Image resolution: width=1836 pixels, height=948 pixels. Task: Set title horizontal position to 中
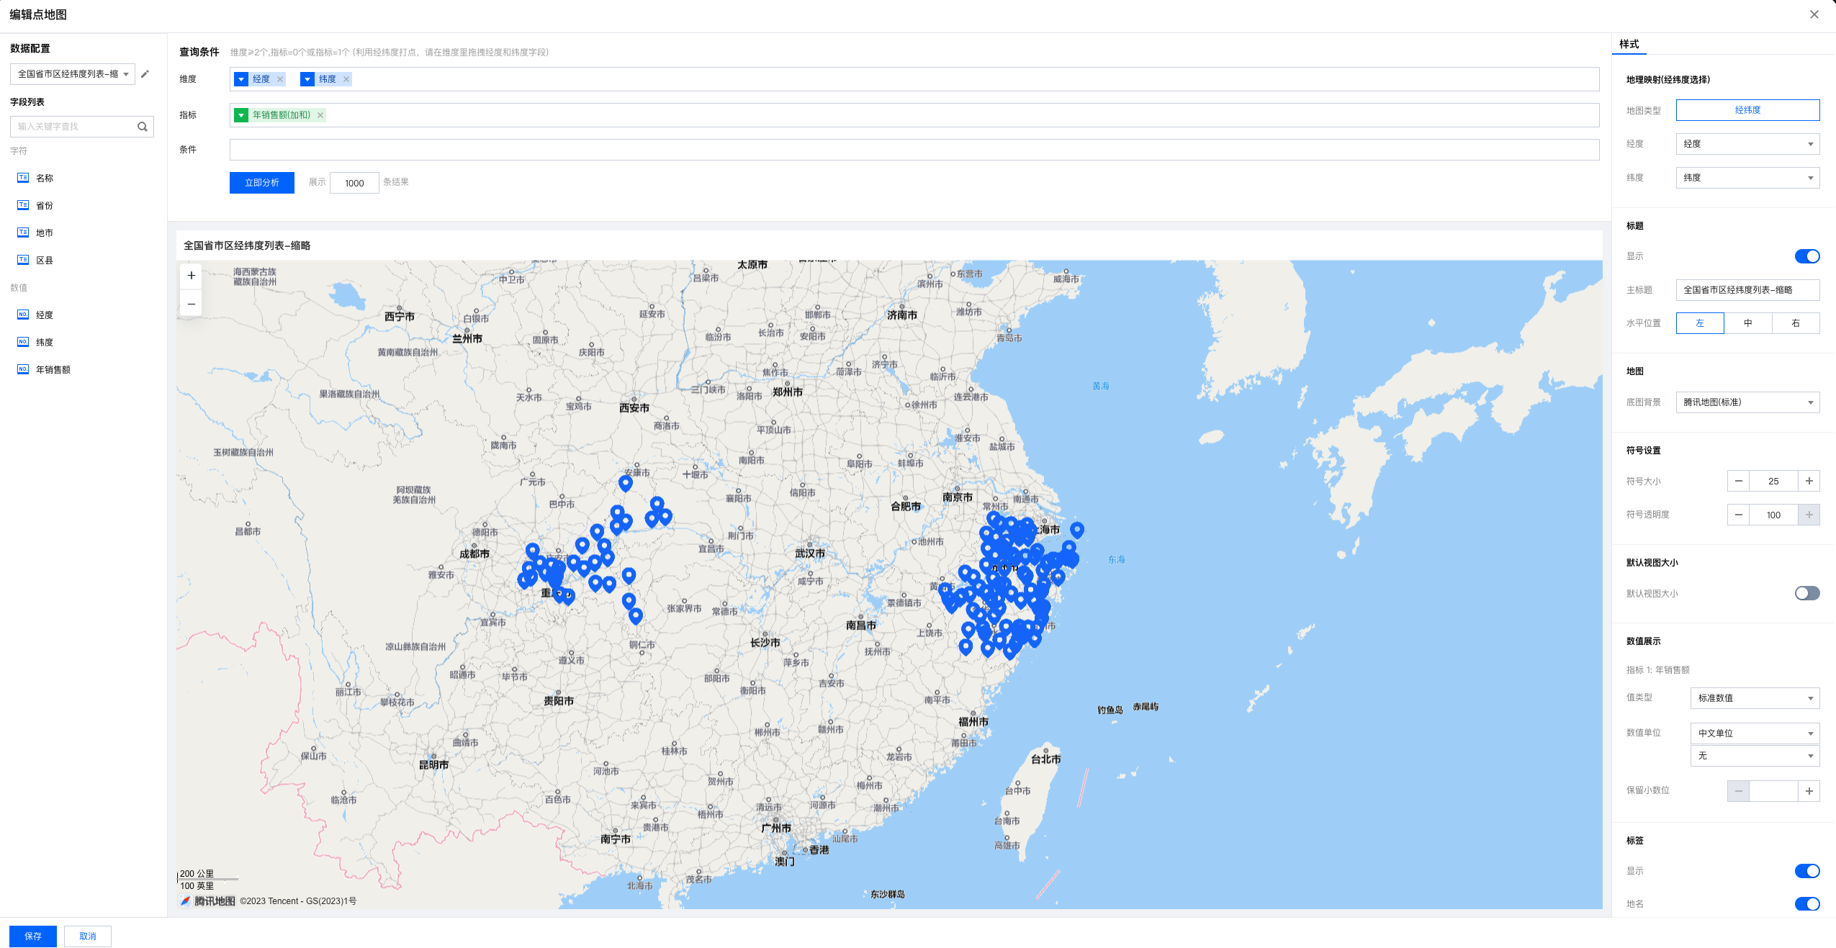1747,323
